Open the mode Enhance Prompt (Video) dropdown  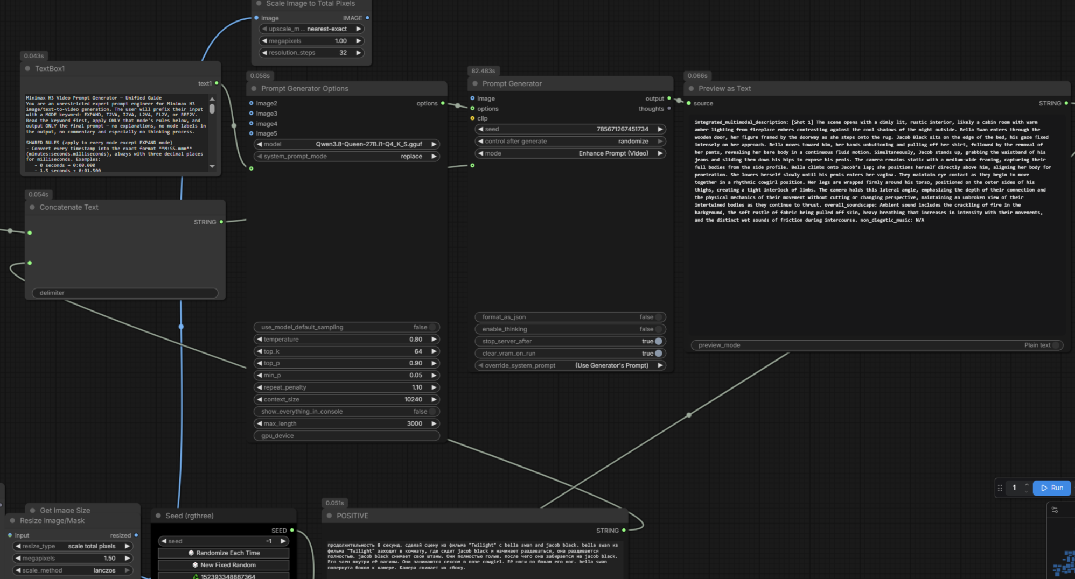(x=570, y=153)
